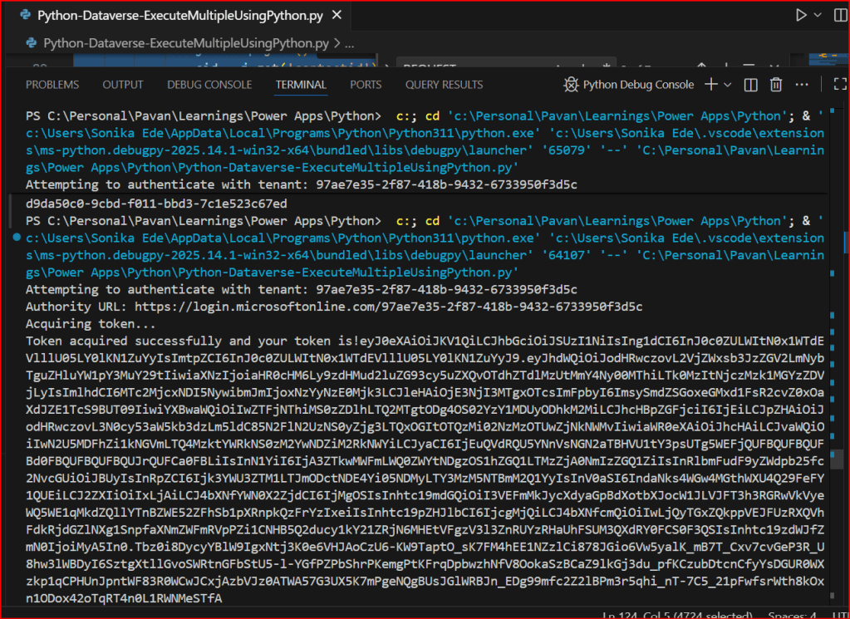Split the terminal pane
This screenshot has height=619, width=850.
750,85
